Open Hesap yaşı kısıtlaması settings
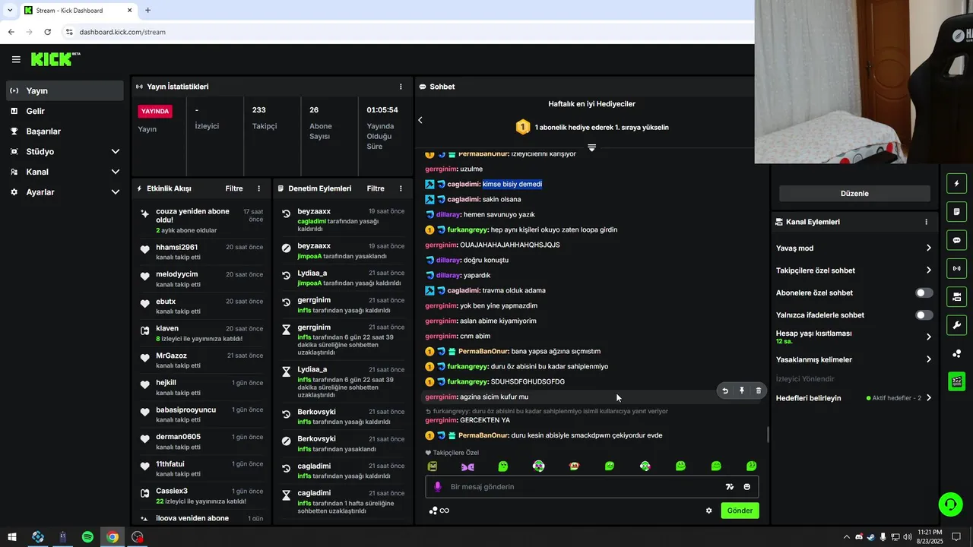Image resolution: width=973 pixels, height=547 pixels. coord(854,337)
